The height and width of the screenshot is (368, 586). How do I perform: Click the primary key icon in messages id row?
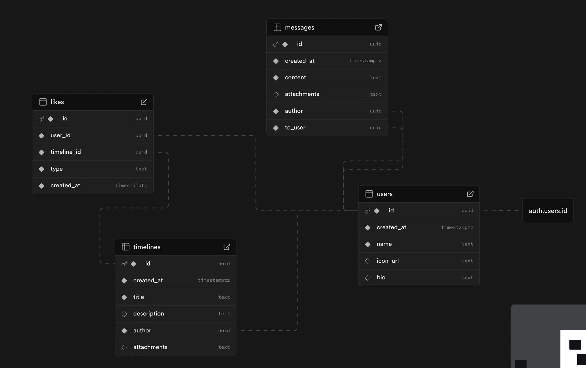pyautogui.click(x=275, y=44)
